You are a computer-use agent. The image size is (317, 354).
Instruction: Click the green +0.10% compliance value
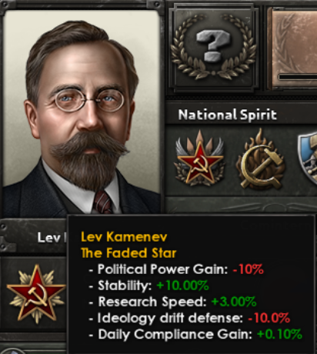tap(279, 334)
